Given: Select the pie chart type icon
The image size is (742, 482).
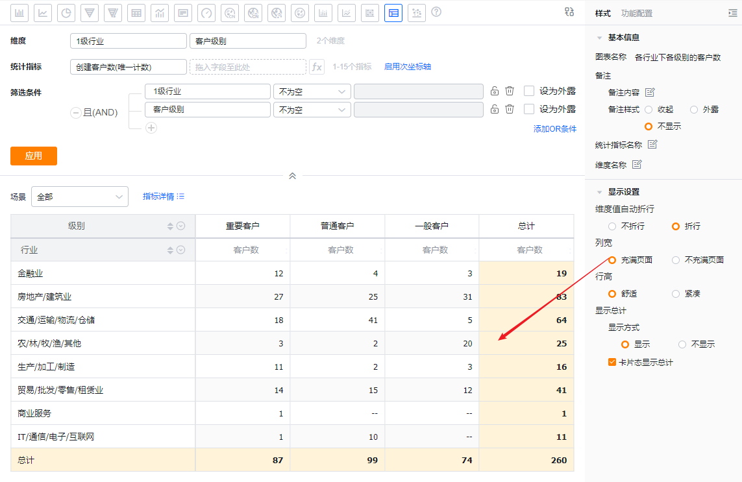Looking at the screenshot, I should pyautogui.click(x=66, y=12).
